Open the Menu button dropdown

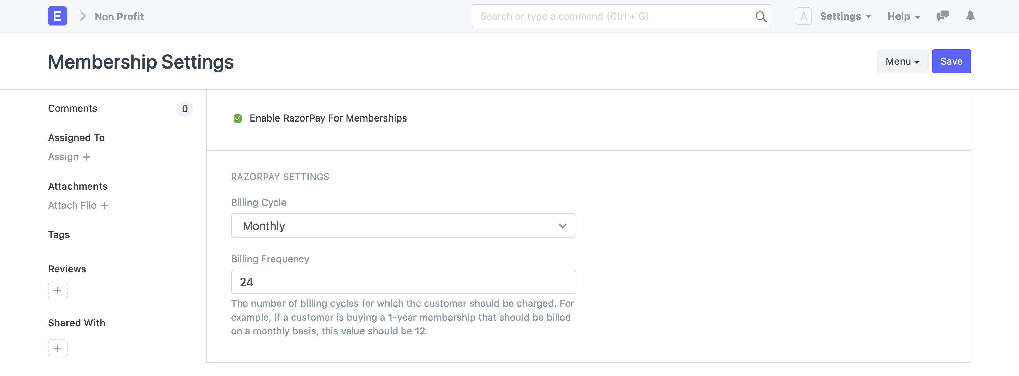pyautogui.click(x=902, y=62)
